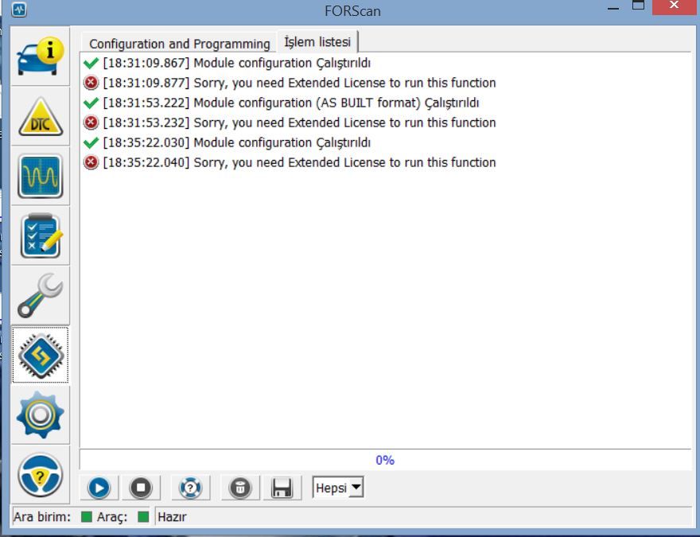The image size is (700, 537).
Task: Switch to Configuration and Programming tab
Action: click(x=180, y=44)
